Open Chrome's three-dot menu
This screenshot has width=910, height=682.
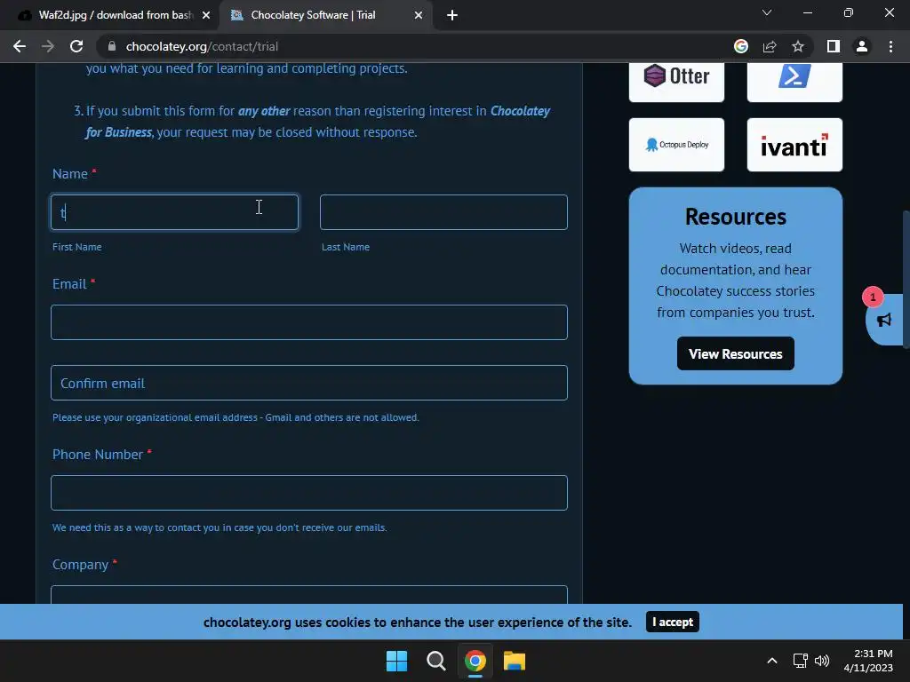click(x=890, y=46)
